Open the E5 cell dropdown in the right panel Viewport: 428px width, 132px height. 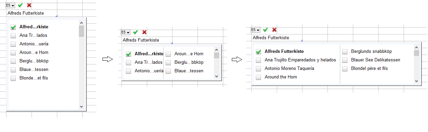pyautogui.click(x=255, y=30)
